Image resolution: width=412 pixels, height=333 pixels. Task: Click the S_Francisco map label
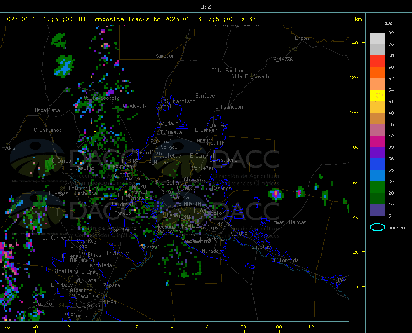coord(180,101)
